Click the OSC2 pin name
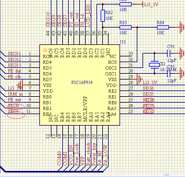Image resolution: width=185 pixels, height=177 pixels. [111, 68]
